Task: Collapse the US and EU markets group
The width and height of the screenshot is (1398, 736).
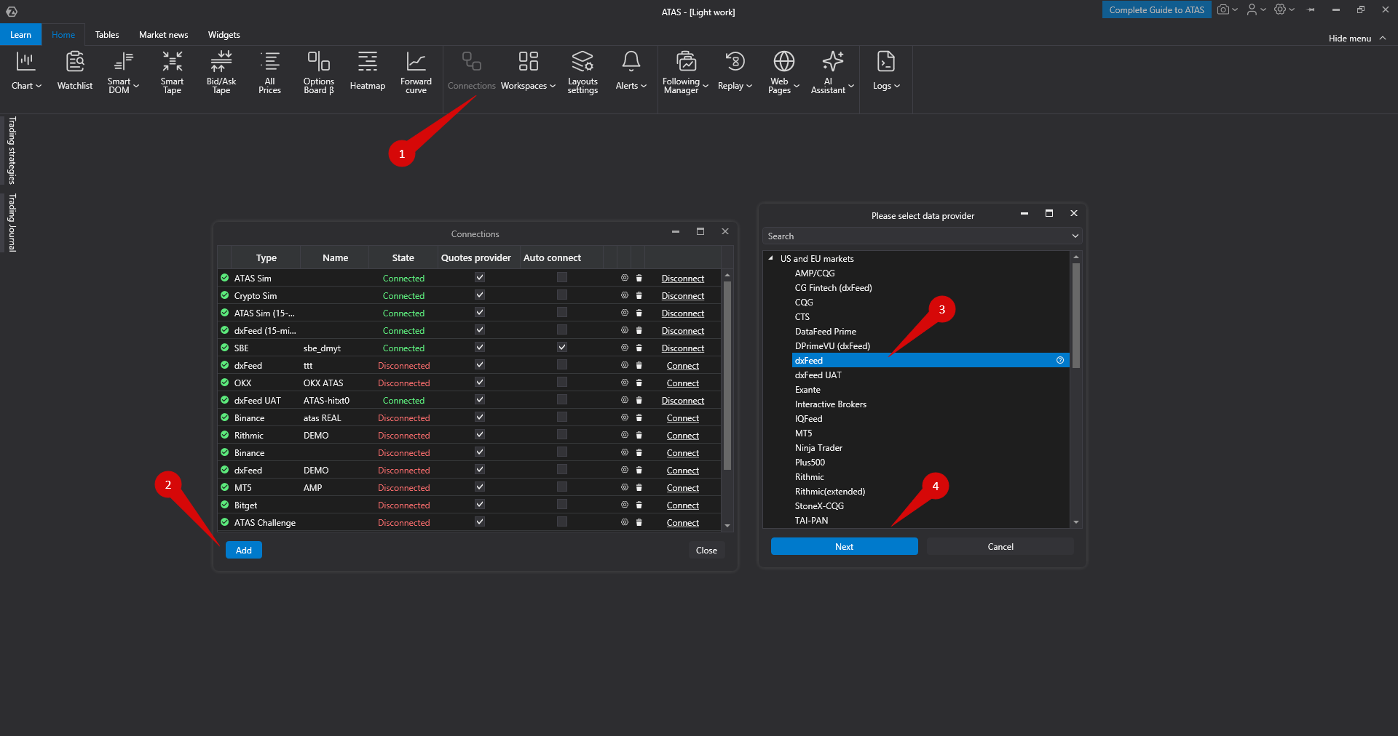Action: (x=770, y=258)
